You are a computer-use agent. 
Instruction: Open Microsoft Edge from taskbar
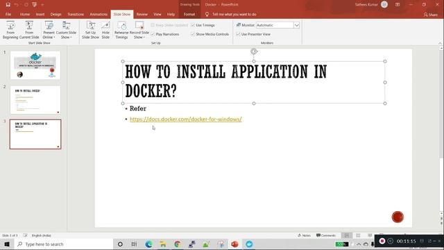(x=148, y=244)
